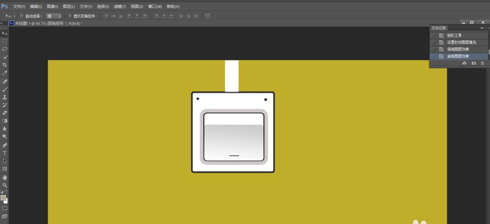Select the 设置形状图层填充 history state
490x224 pixels.
click(461, 42)
